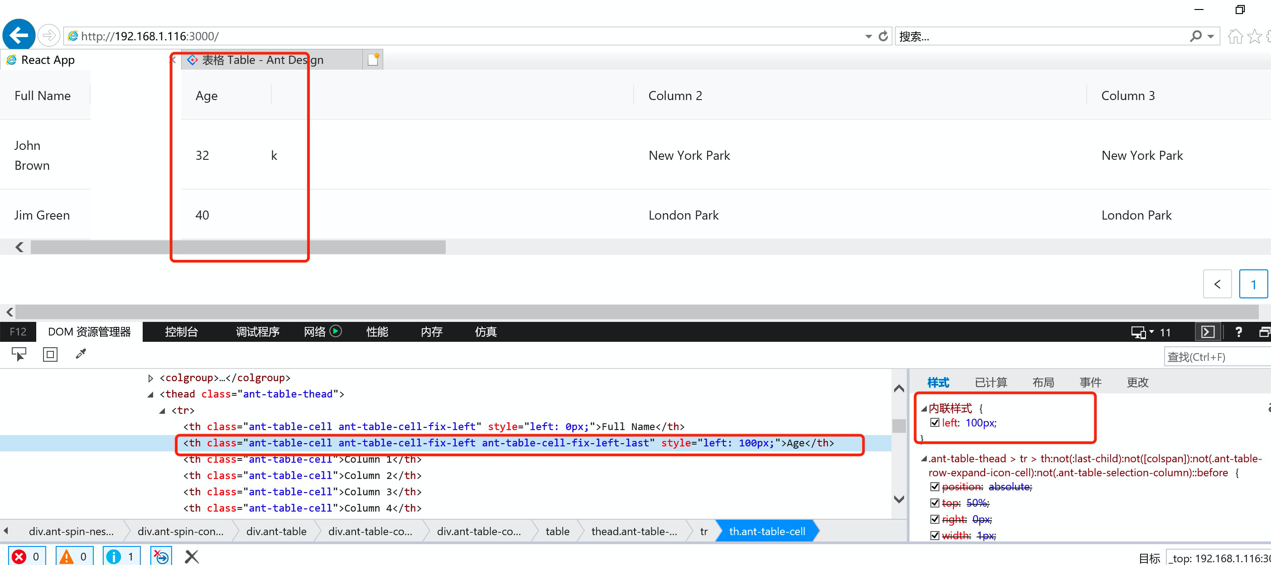The height and width of the screenshot is (565, 1271).
Task: Click pagination page 1 button
Action: coord(1253,284)
